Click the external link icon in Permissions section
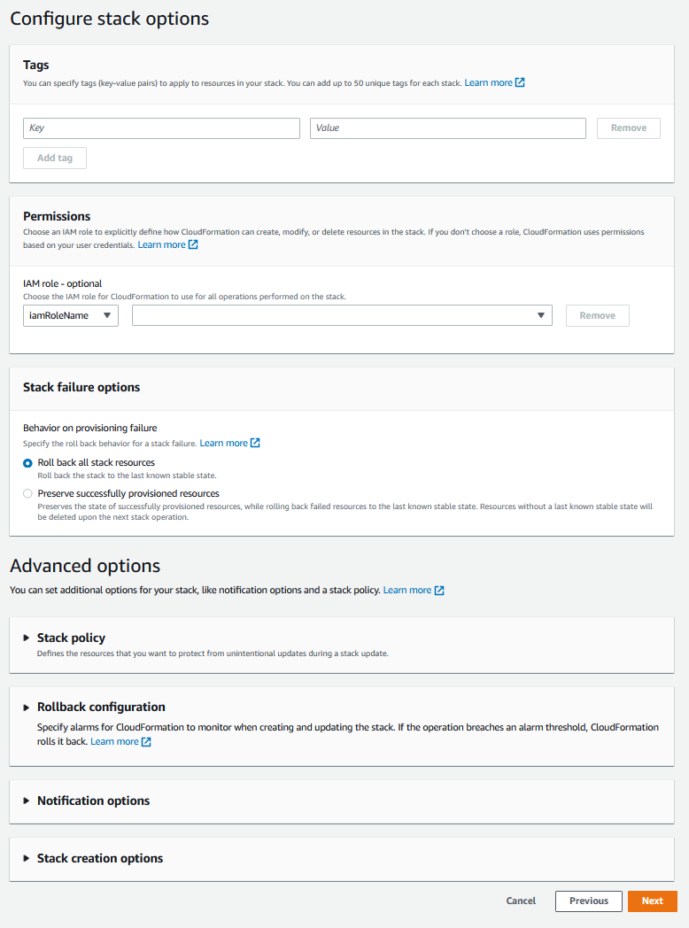This screenshot has width=689, height=928. 193,244
